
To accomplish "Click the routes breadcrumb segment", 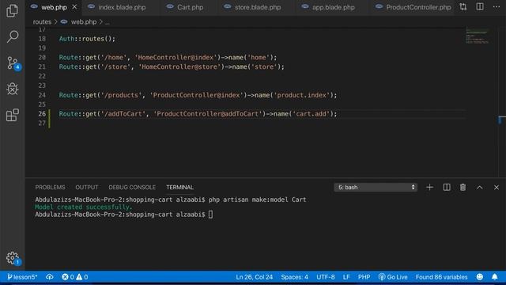I will [42, 22].
